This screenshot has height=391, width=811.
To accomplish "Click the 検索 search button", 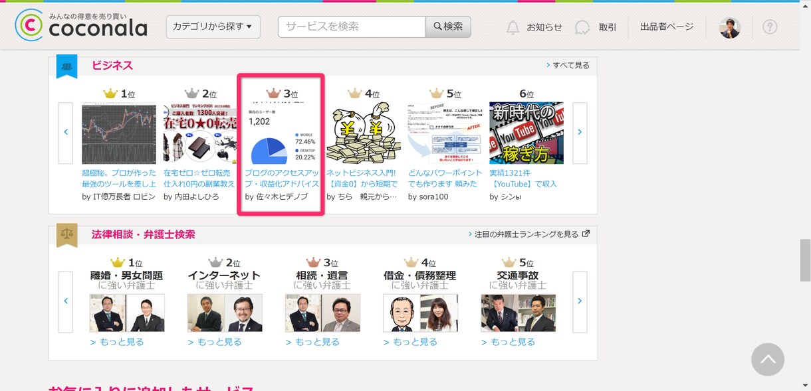I will pyautogui.click(x=449, y=27).
